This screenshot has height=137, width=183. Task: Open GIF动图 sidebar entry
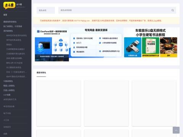coord(7,95)
